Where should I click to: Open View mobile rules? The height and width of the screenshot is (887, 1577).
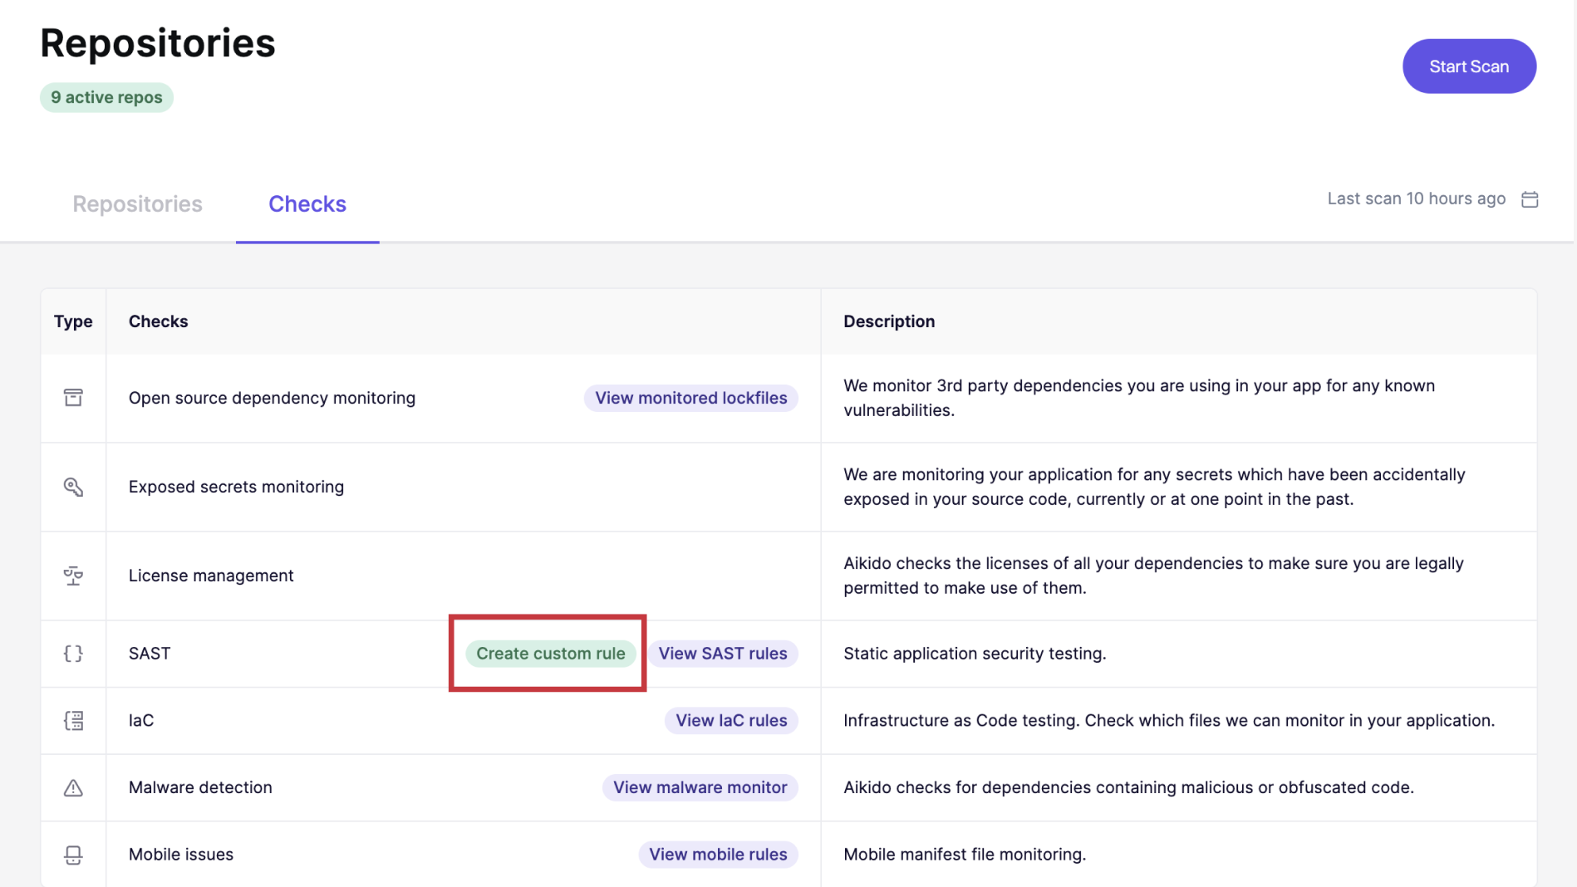[x=718, y=855]
